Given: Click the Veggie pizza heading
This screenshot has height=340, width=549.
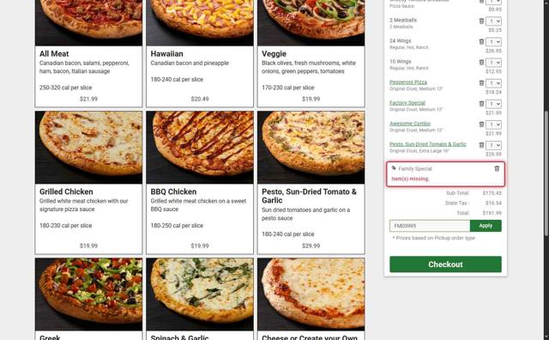Looking at the screenshot, I should 274,54.
